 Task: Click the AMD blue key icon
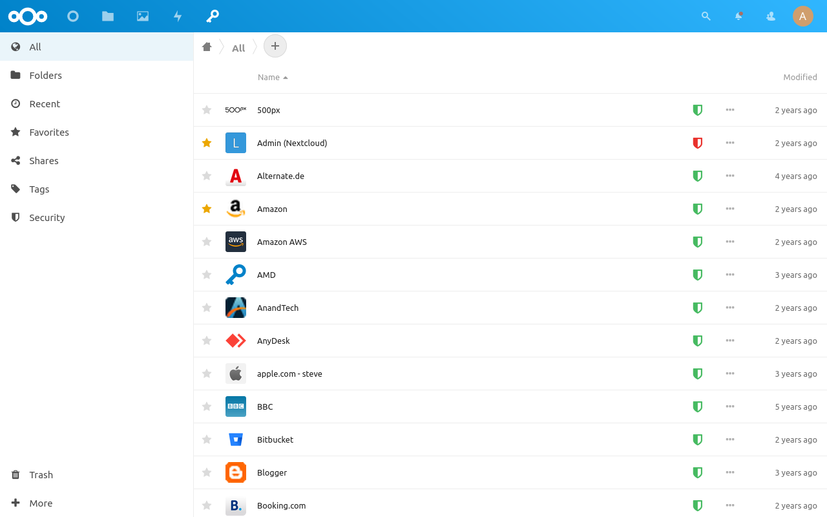[x=236, y=275]
